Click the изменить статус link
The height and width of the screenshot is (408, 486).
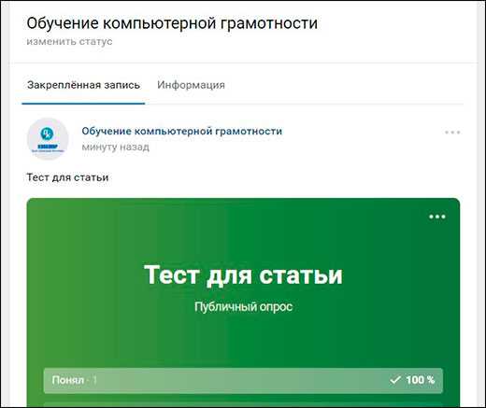(x=69, y=41)
